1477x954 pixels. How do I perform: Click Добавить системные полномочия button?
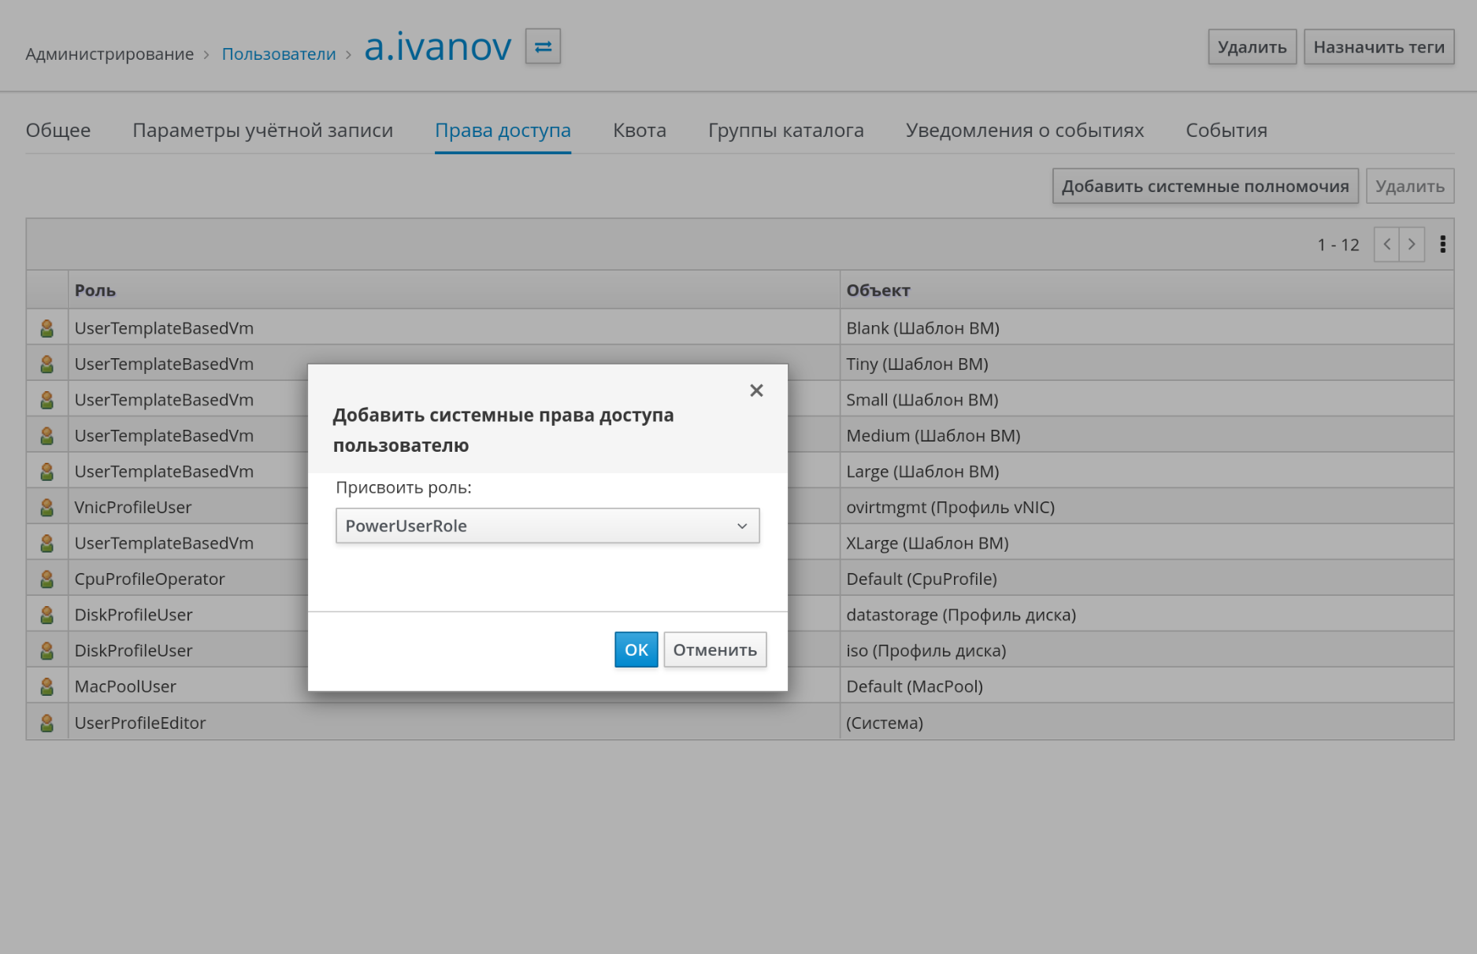point(1204,187)
